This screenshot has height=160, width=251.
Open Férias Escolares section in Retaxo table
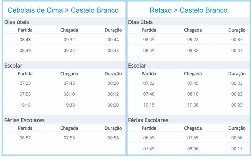pos(148,120)
